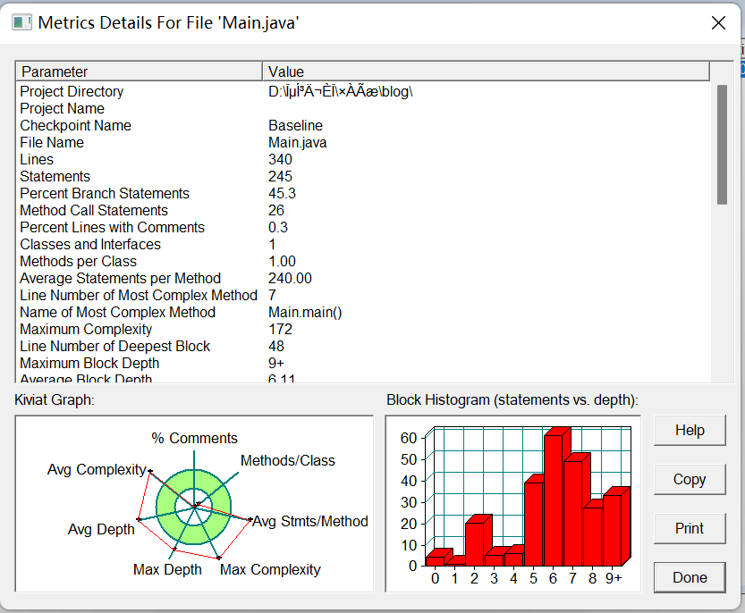Select the Checkpoint Name row
Screen dimensions: 745x613
click(x=364, y=125)
